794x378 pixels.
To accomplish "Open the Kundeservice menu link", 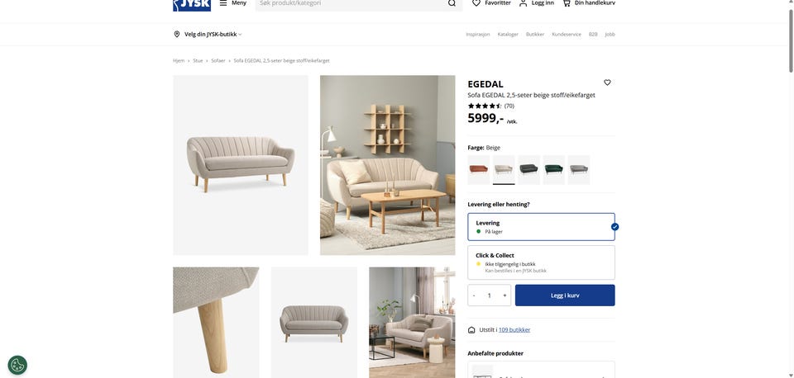I will click(x=567, y=35).
